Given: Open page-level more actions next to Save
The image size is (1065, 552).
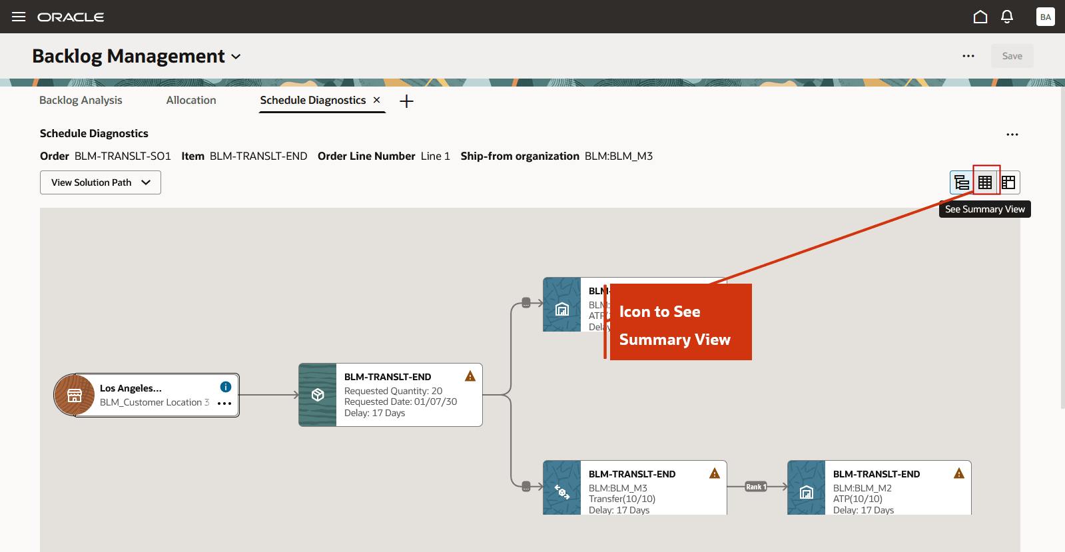Looking at the screenshot, I should click(x=968, y=56).
